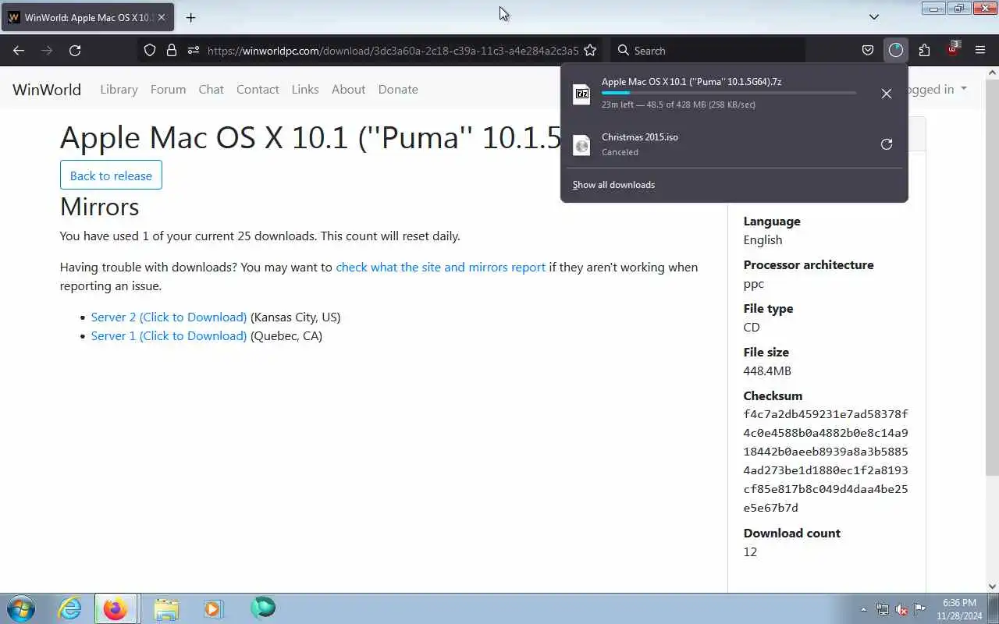Click the uBlock Origin extension icon
This screenshot has width=999, height=624.
[952, 49]
